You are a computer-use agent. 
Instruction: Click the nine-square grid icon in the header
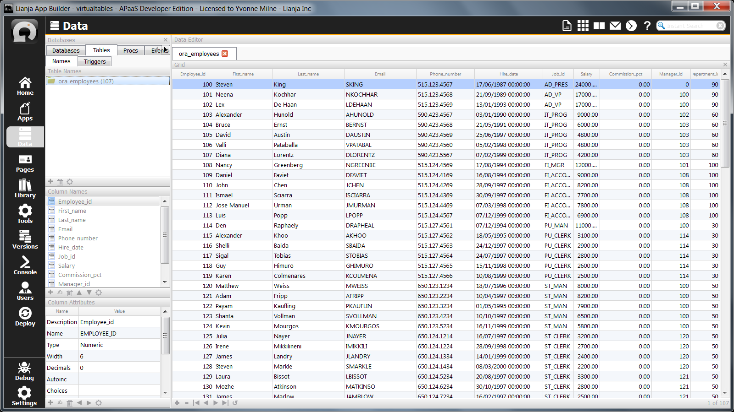583,26
